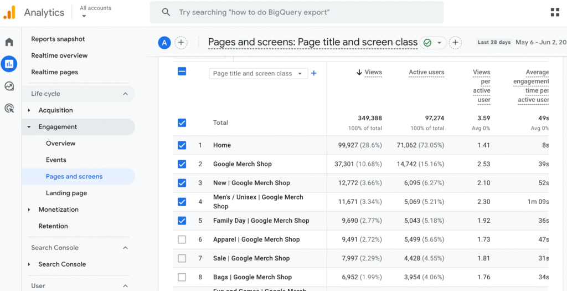Screen dimensions: 567x291
Task: Click 'Home' page title row
Action: click(222, 145)
